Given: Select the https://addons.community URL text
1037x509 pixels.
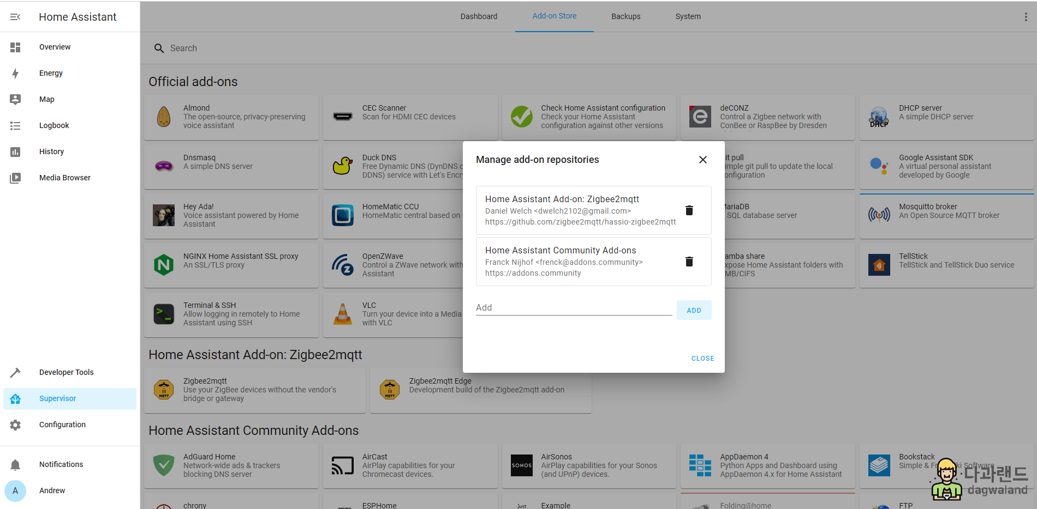Looking at the screenshot, I should point(533,273).
